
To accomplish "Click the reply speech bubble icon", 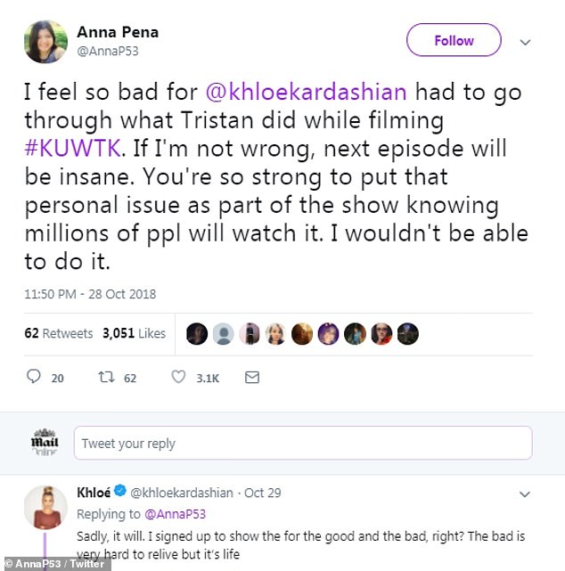I will [x=35, y=378].
